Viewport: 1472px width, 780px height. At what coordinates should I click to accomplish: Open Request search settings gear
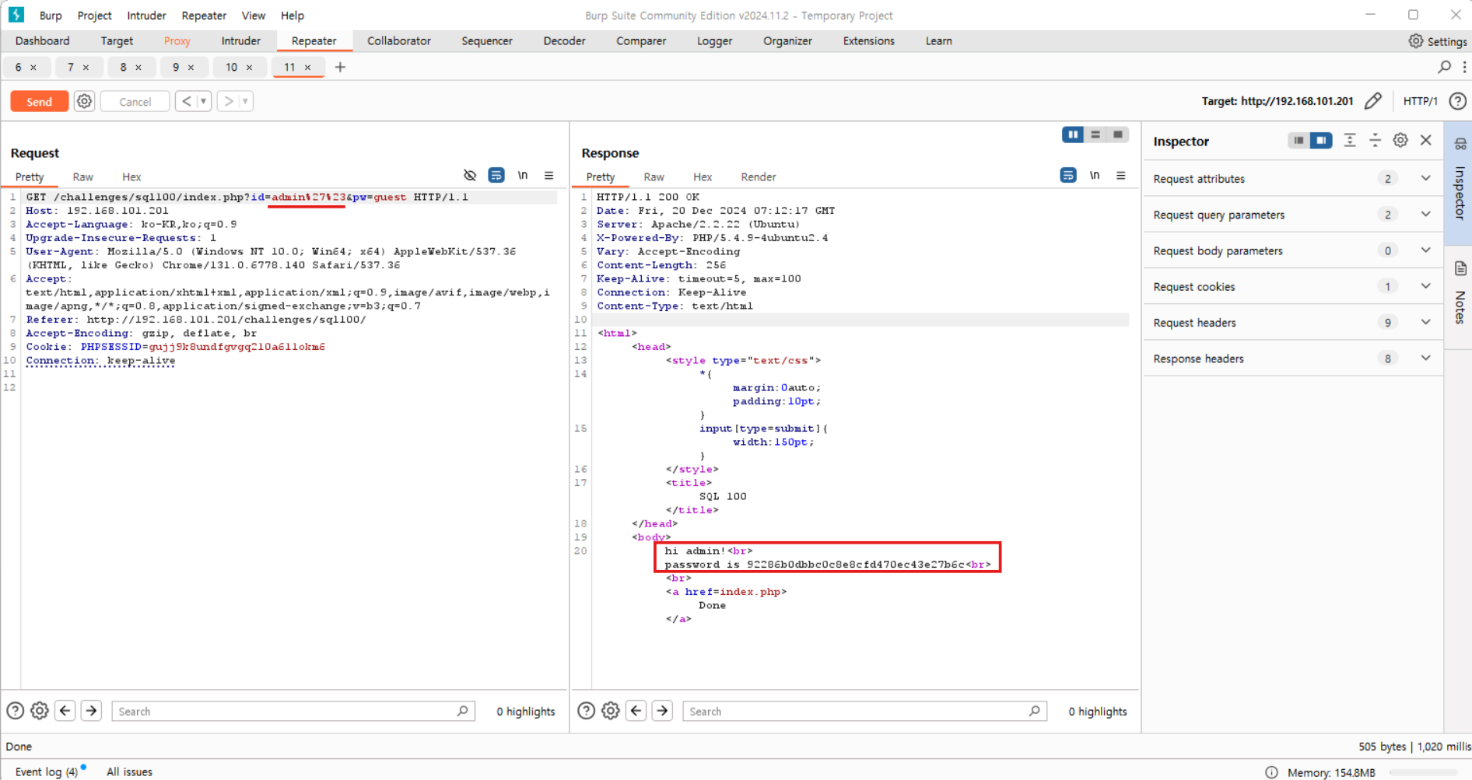(x=40, y=711)
